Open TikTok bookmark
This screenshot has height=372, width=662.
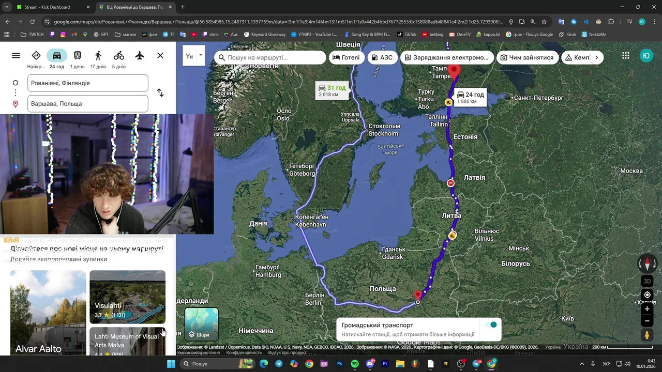(407, 35)
